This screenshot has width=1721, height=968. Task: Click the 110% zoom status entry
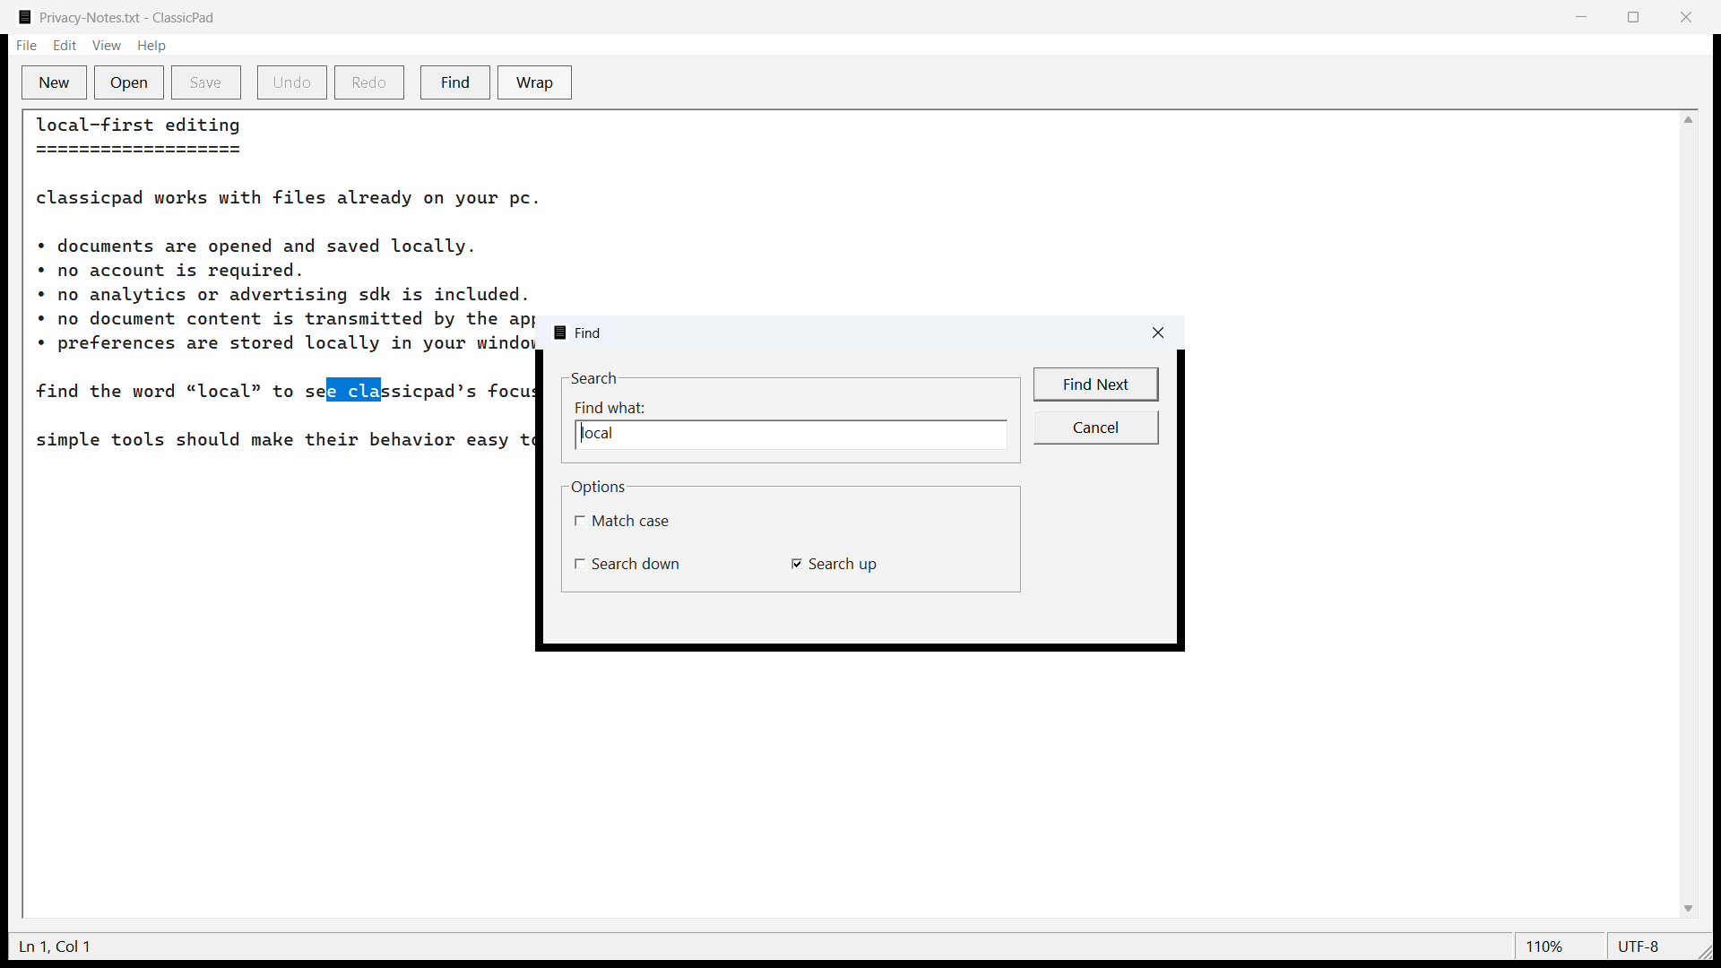click(x=1560, y=946)
